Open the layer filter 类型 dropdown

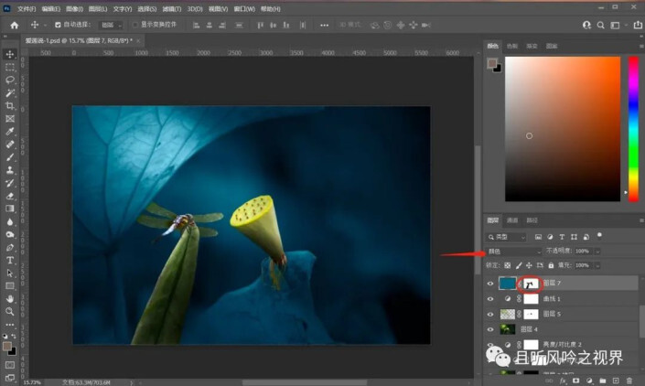508,237
